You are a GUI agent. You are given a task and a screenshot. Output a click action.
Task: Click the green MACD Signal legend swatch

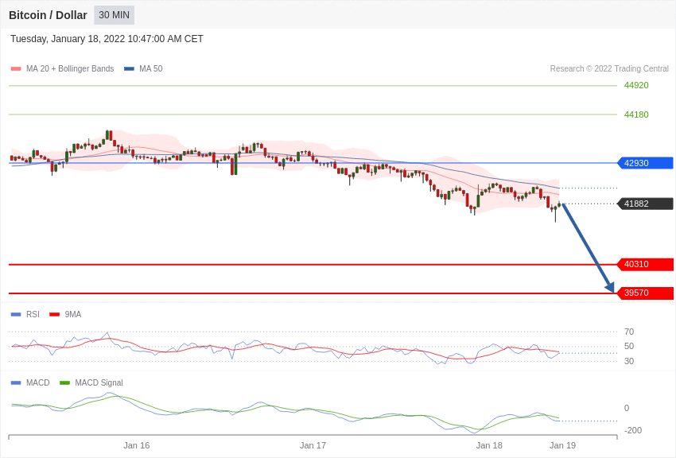[64, 382]
